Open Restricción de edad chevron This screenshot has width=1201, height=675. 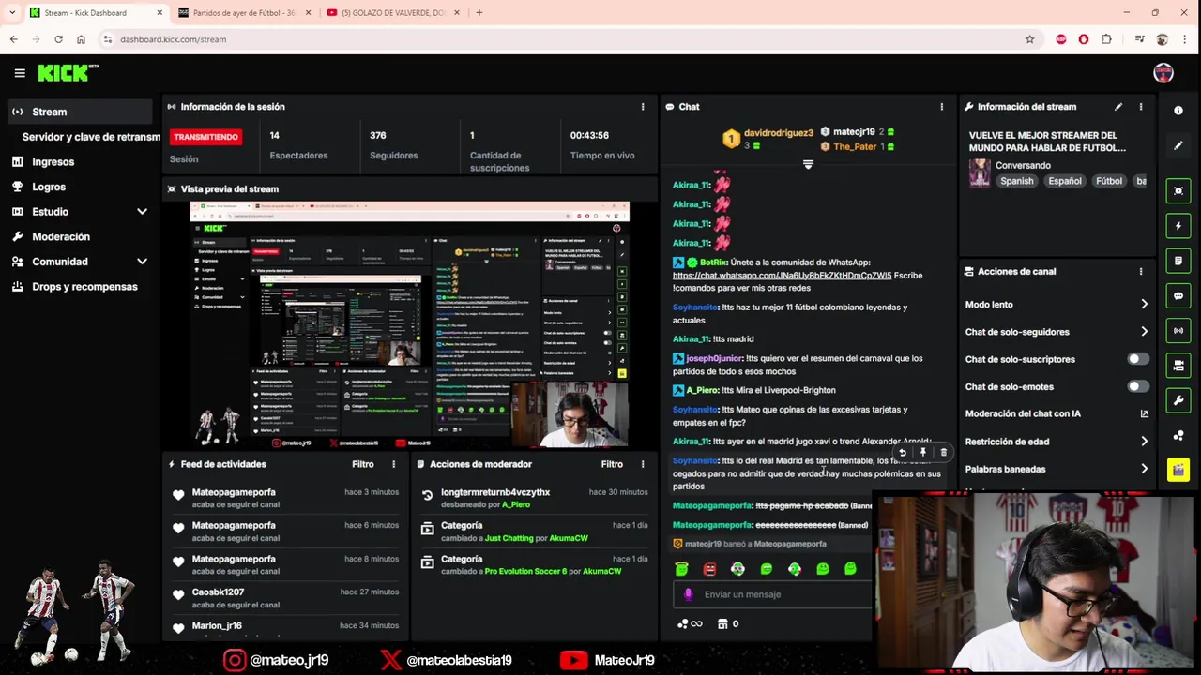[x=1144, y=442]
